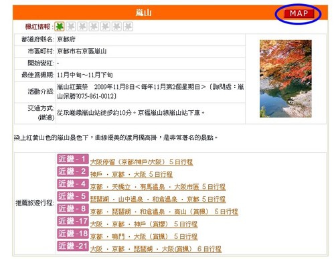
Task: Open 京都・天橋立・有馬溫泉・大阪市區 itinerary link
Action: [158, 187]
